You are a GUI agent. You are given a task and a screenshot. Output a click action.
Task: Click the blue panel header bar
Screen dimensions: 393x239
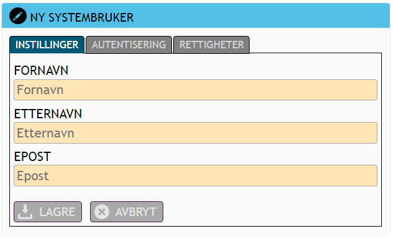pyautogui.click(x=196, y=15)
